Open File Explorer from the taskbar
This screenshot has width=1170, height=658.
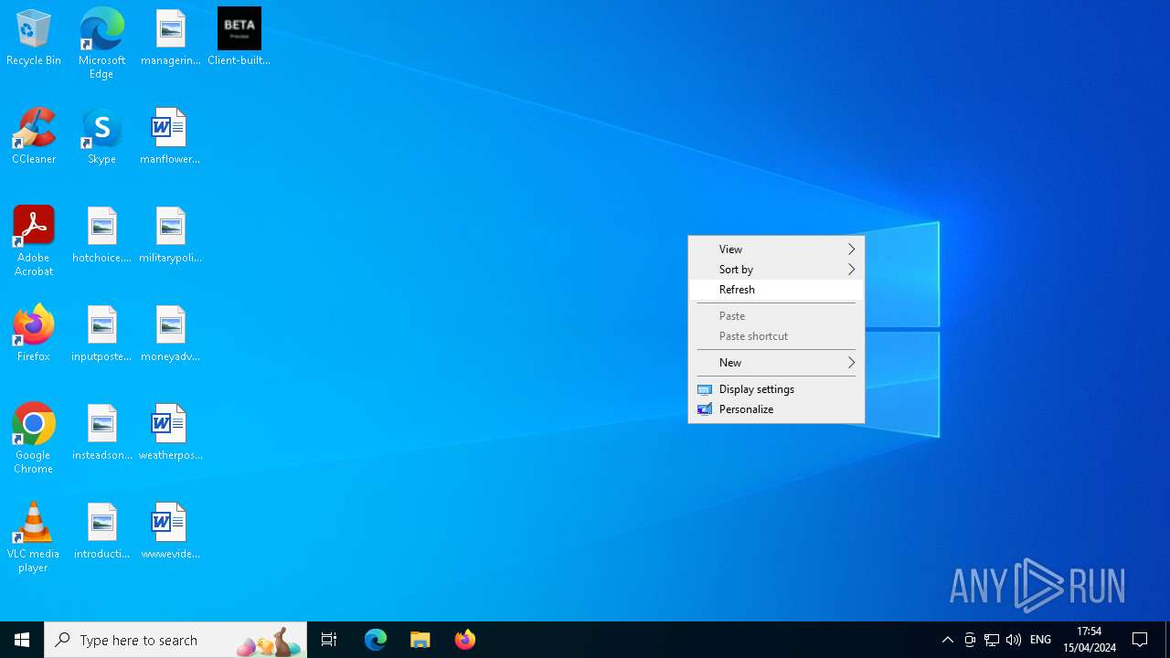tap(420, 640)
